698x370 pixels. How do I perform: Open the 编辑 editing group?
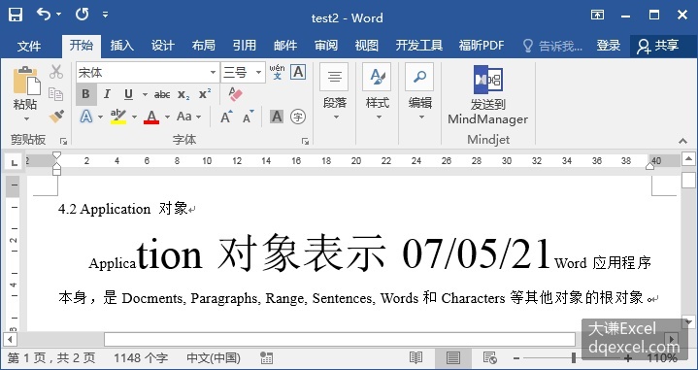(x=419, y=92)
